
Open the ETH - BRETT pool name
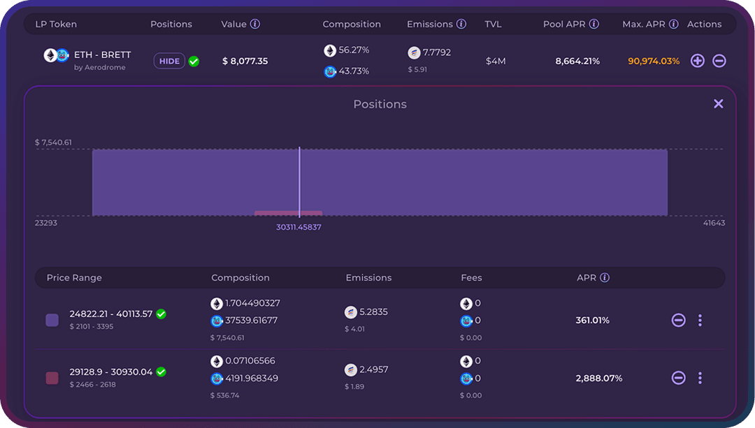102,55
